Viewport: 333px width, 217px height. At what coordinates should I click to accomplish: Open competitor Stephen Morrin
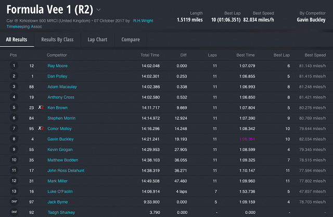click(61, 118)
